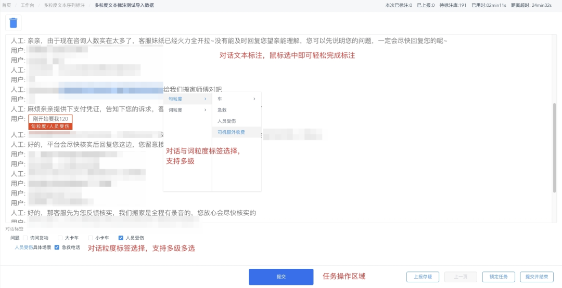Expand the 词粒度 submenu
562x288 pixels.
(187, 110)
